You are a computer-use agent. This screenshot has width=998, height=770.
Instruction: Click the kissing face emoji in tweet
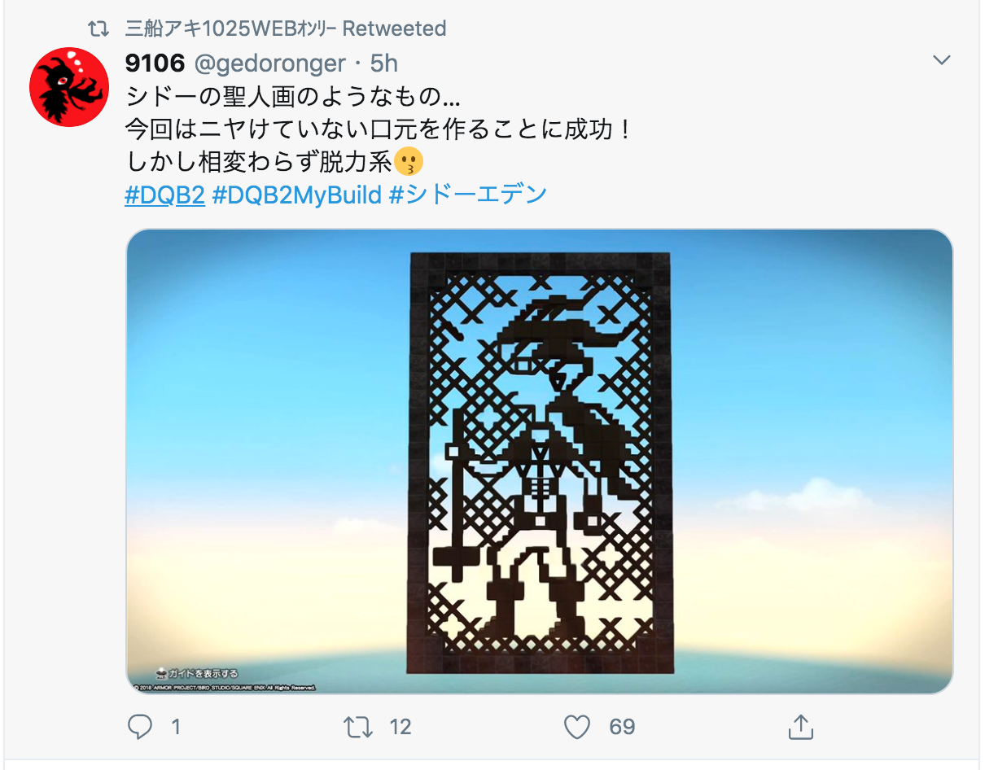pyautogui.click(x=409, y=161)
